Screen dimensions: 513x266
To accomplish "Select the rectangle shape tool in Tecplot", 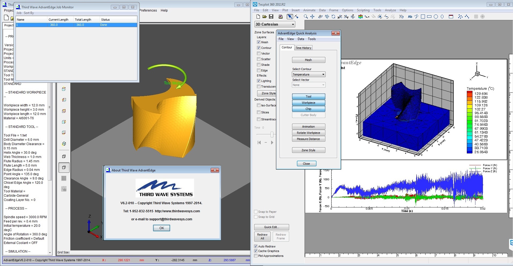I will (429, 17).
